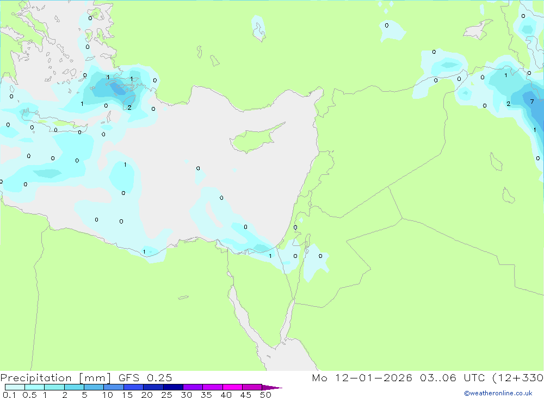Image resolution: width=544 pixels, height=398 pixels.
Task: Click the 40–45 mm magenta legend swatch
Action: click(232, 387)
